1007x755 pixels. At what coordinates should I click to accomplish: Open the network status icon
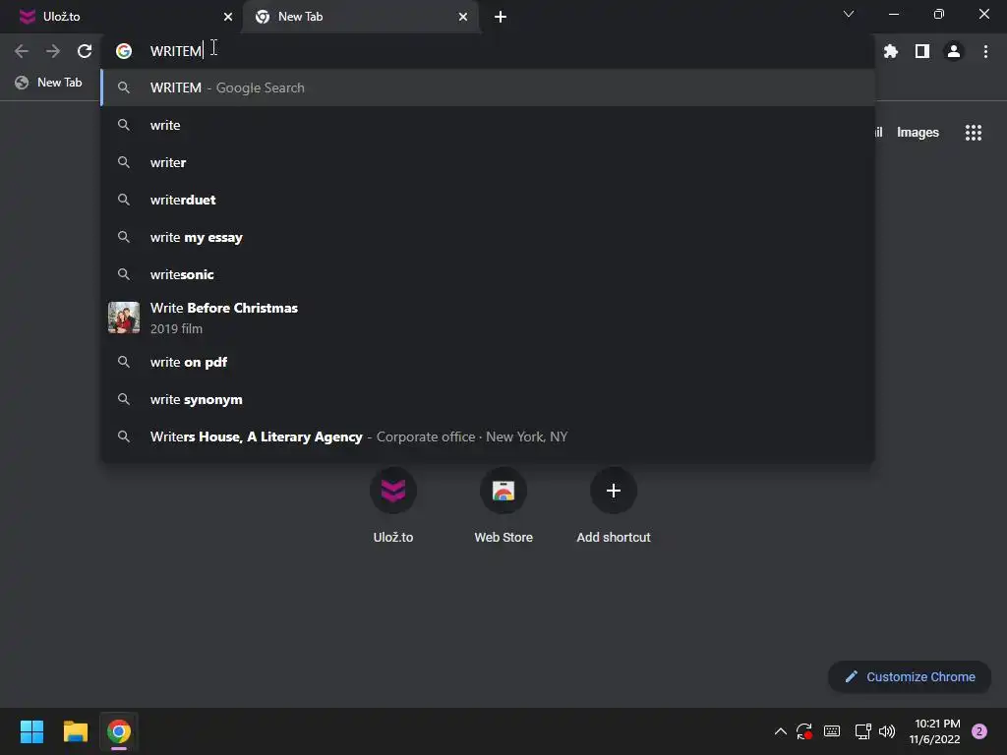point(862,731)
